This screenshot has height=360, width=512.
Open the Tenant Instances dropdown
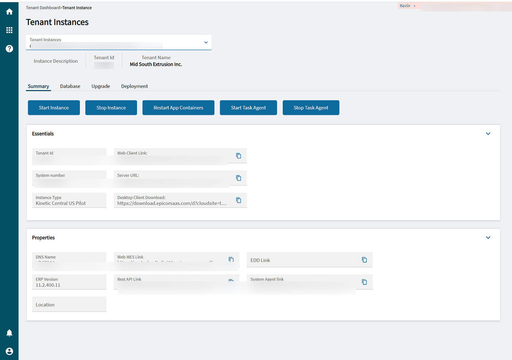(x=206, y=42)
